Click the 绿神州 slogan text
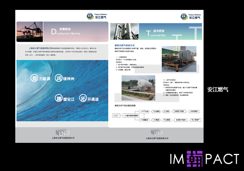The height and width of the screenshot is (171, 244). [69, 79]
